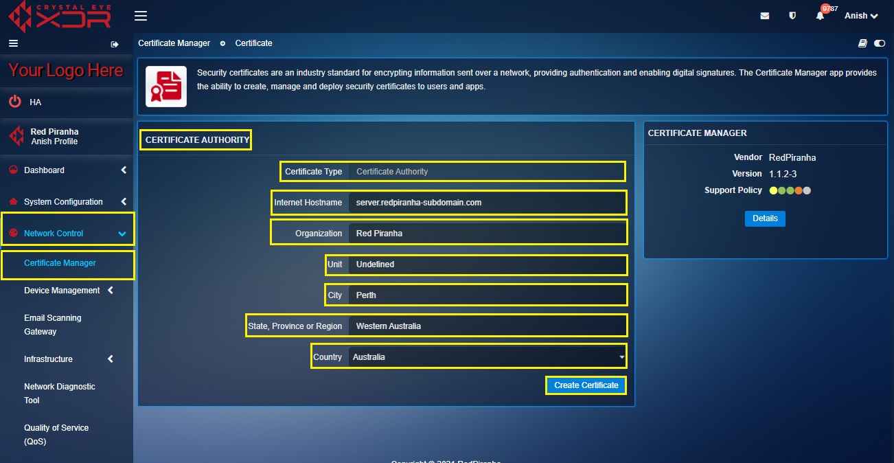Open the Device Management menu item
The height and width of the screenshot is (463, 894).
[62, 291]
